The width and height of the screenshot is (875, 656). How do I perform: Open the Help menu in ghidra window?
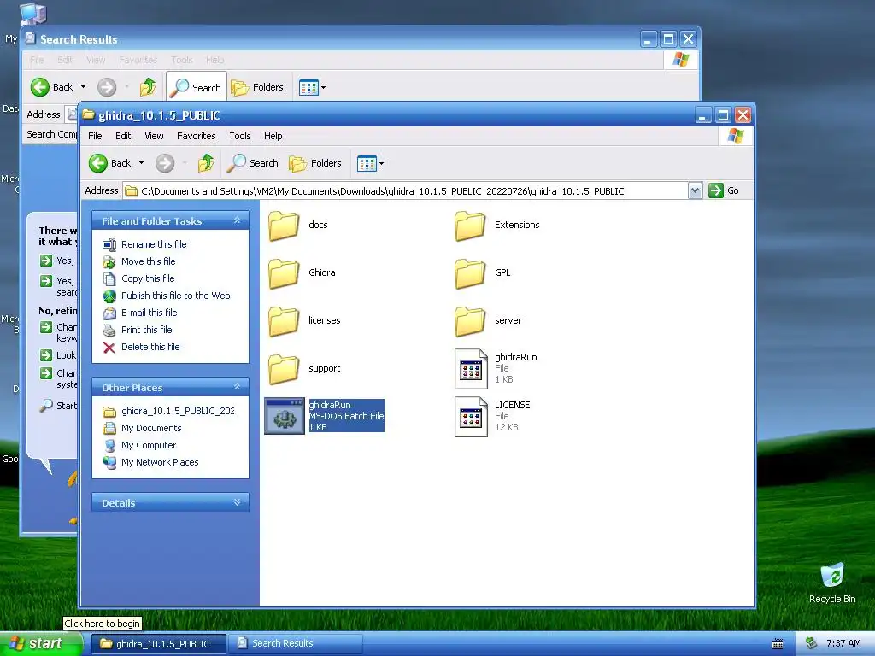(273, 136)
